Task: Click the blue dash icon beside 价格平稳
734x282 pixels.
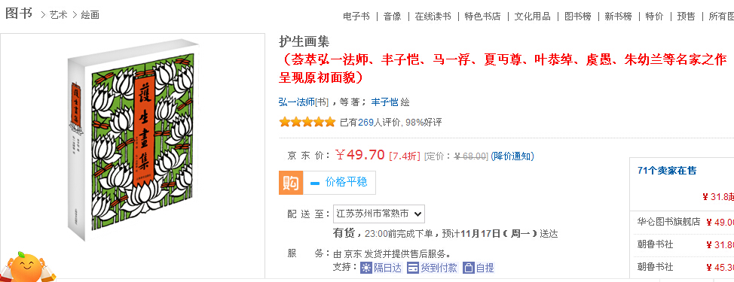Action: [314, 183]
